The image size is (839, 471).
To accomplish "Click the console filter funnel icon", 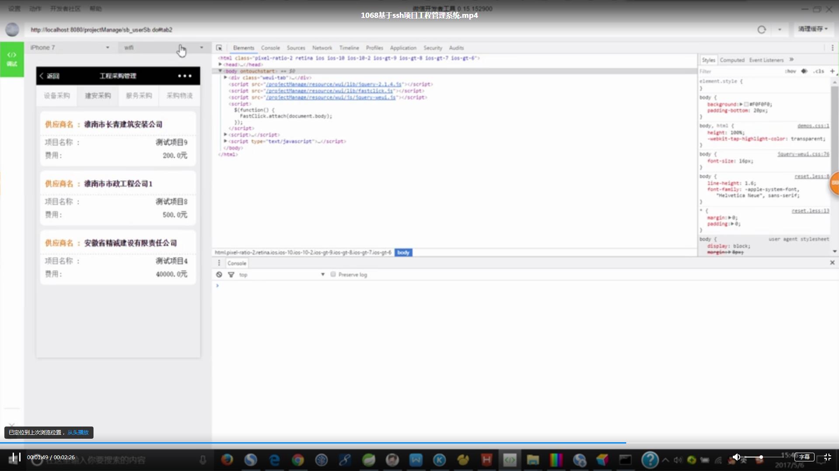I will (x=231, y=274).
